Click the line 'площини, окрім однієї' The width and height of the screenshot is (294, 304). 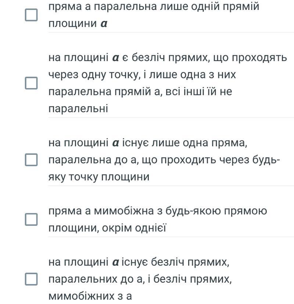107,228
